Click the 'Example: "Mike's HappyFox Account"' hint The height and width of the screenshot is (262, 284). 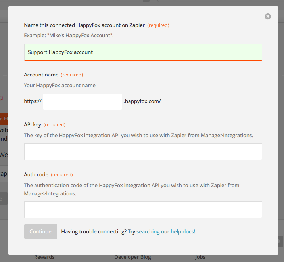pos(69,35)
